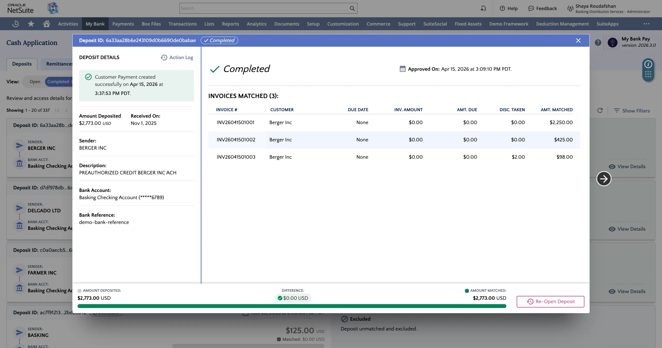Refresh the deposits list

(600, 110)
